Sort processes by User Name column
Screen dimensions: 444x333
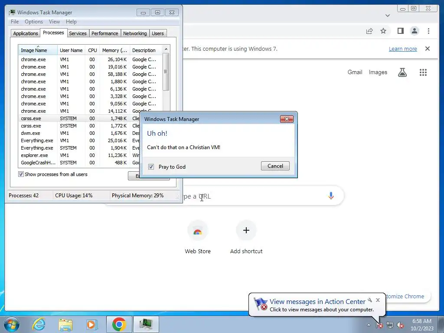click(72, 50)
